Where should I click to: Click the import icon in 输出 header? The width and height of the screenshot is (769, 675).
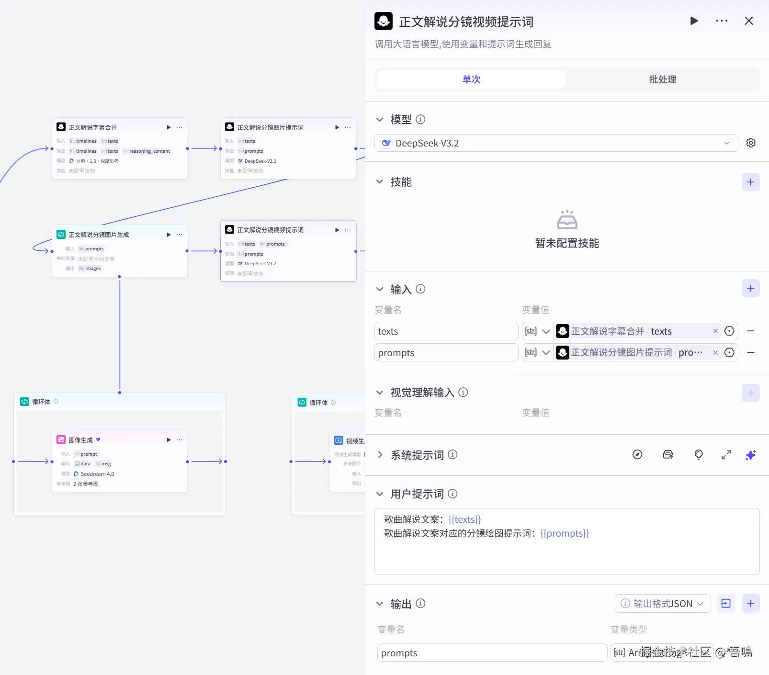(x=726, y=604)
